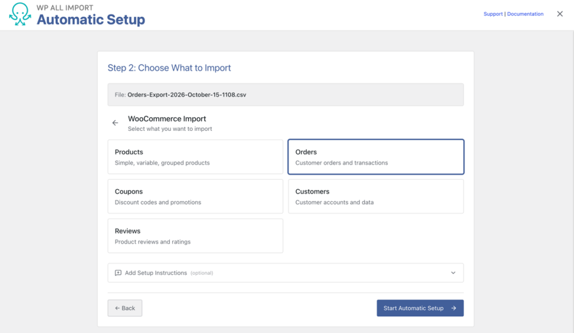Pick the Reviews import option

coord(195,236)
